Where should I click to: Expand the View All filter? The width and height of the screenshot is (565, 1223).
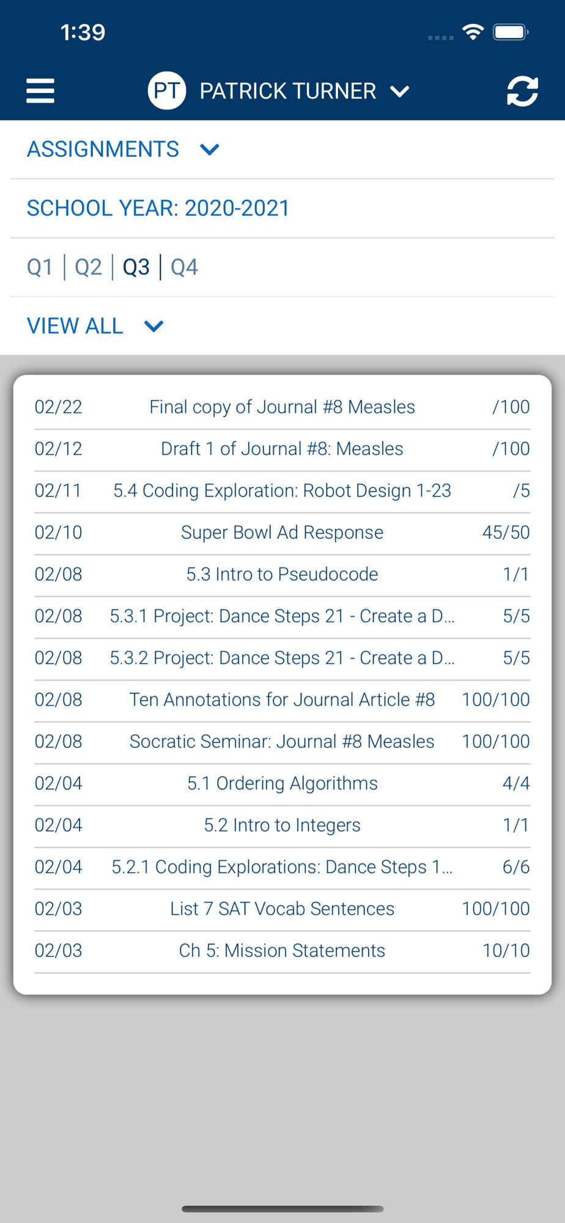pyautogui.click(x=95, y=326)
